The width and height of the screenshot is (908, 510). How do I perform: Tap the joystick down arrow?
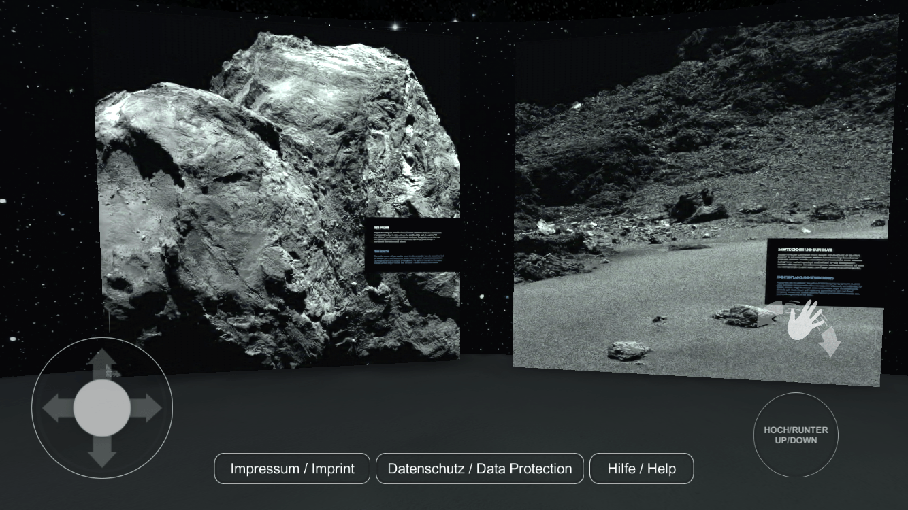coord(102,452)
